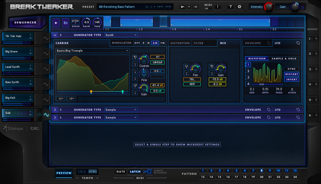Viewport: 321px width, 184px height.
Task: Open settings gear icon
Action: (x=239, y=7)
